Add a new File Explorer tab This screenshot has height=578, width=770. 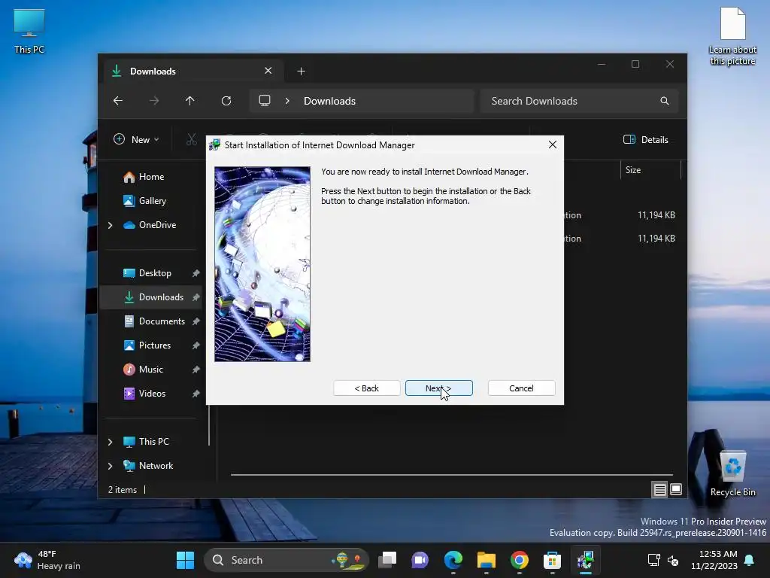click(301, 71)
